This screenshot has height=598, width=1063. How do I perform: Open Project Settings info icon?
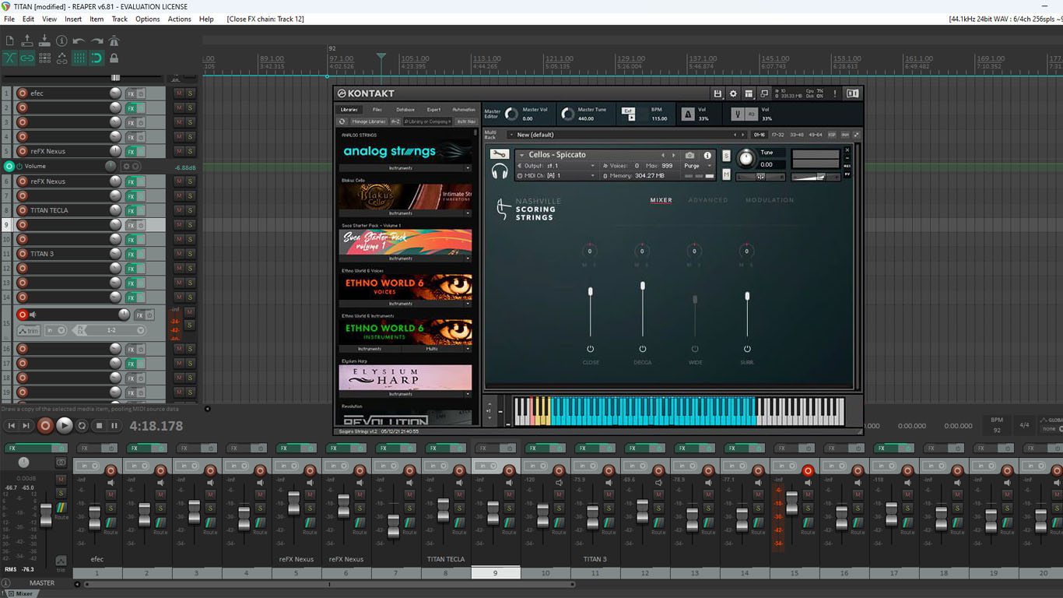[x=61, y=40]
